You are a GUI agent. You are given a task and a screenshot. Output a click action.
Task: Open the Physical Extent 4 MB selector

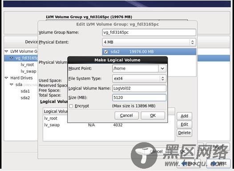pyautogui.click(x=149, y=42)
